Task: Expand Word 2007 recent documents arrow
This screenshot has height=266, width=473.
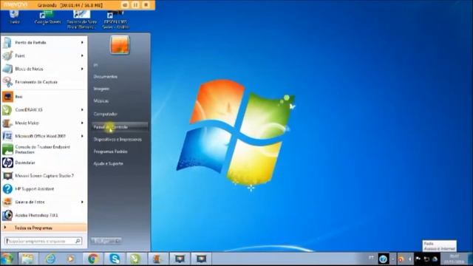Action: 82,136
